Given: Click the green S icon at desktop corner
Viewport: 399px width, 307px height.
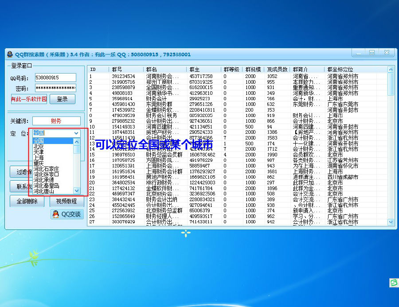Looking at the screenshot, I should click(393, 282).
